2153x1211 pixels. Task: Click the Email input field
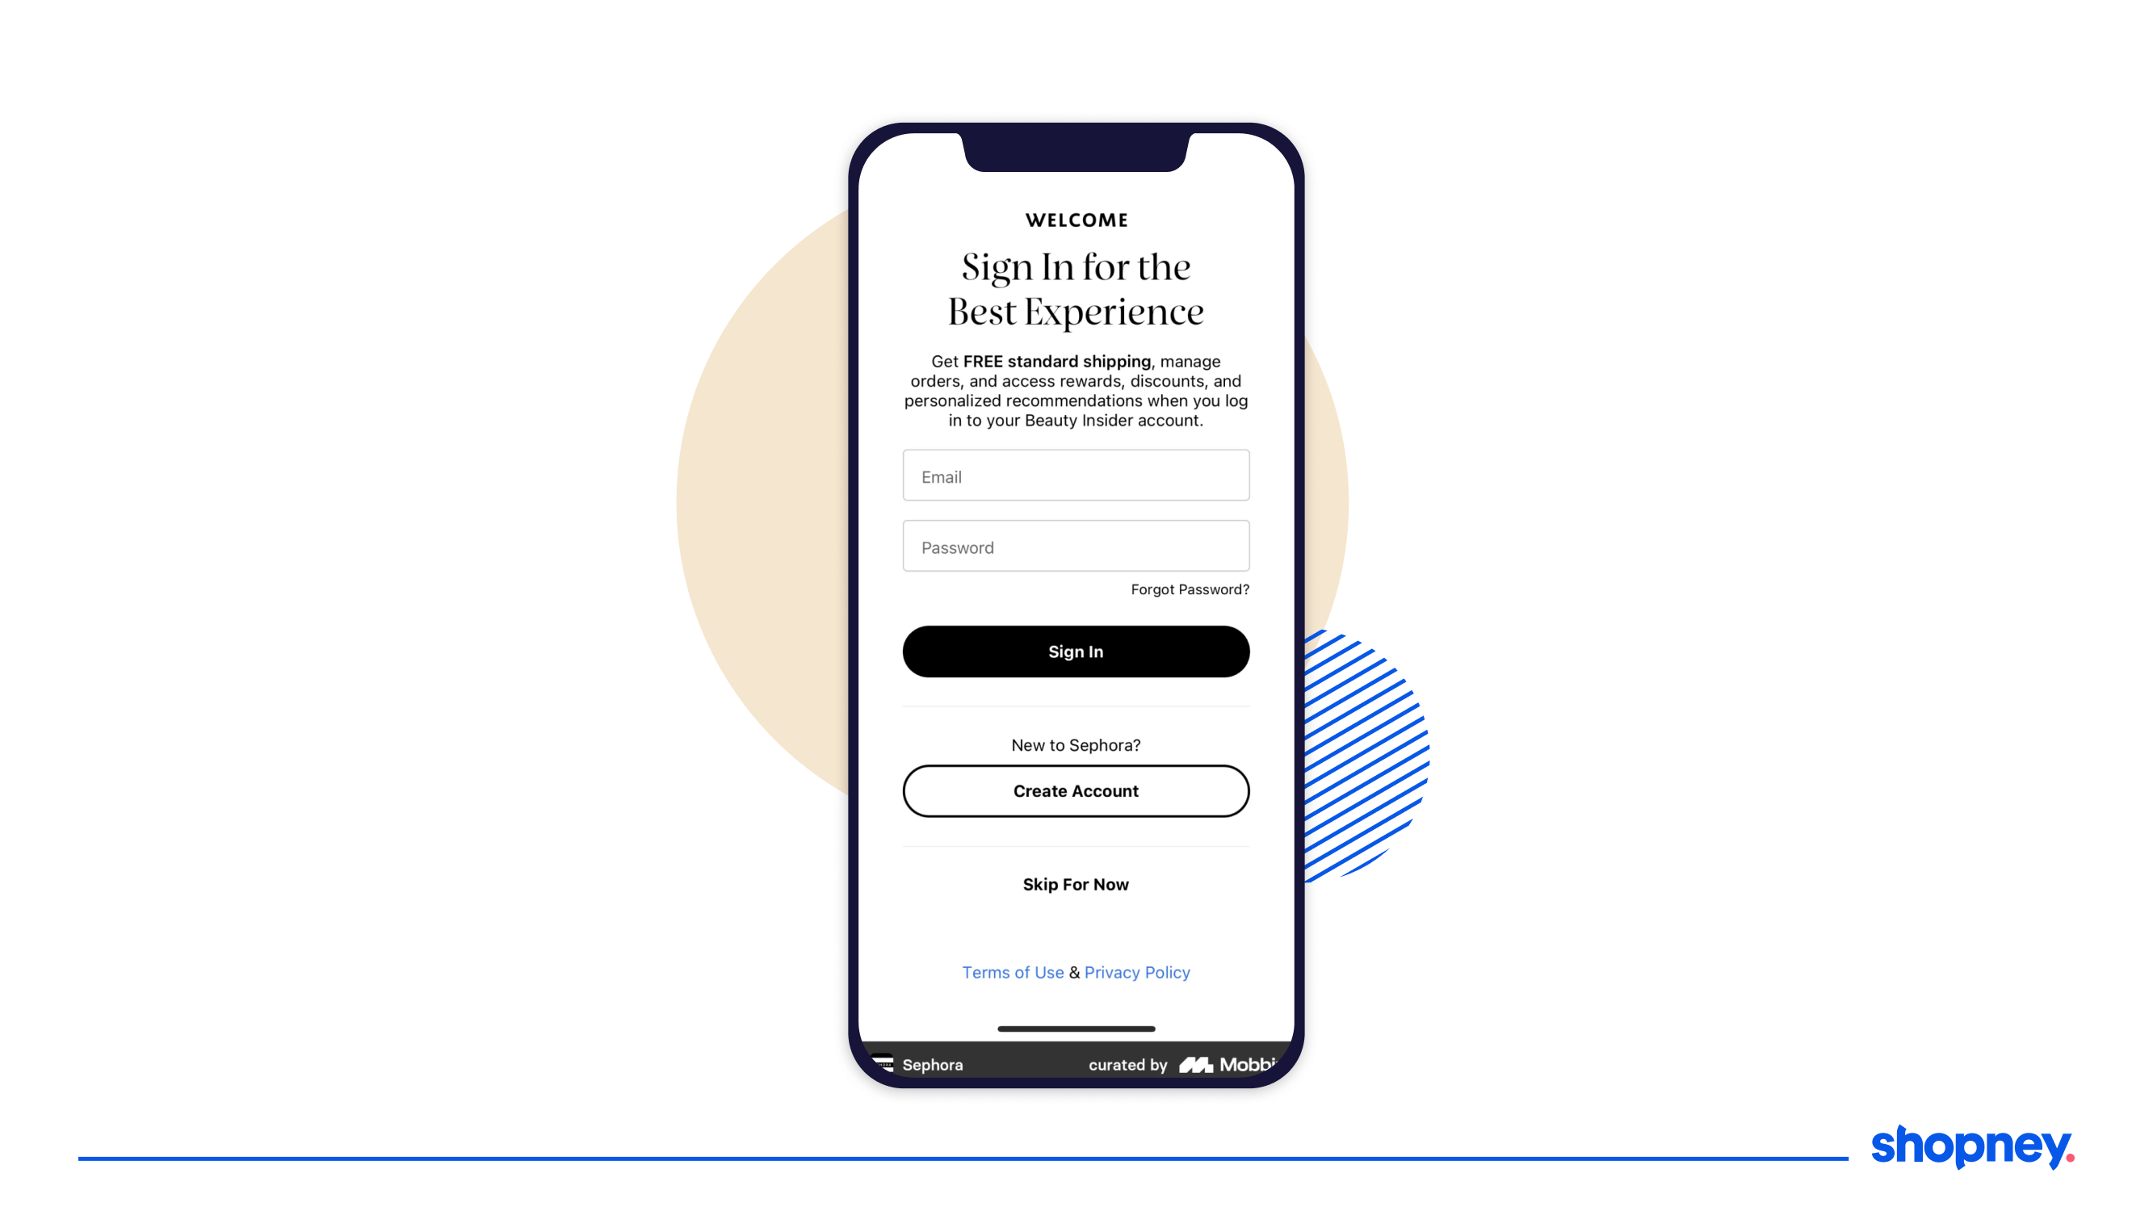(x=1076, y=476)
